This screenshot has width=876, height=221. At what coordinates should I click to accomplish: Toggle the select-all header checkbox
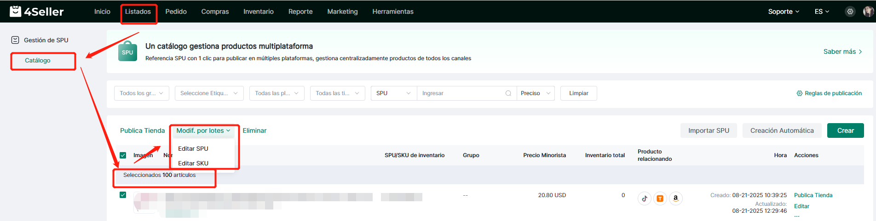pos(123,155)
